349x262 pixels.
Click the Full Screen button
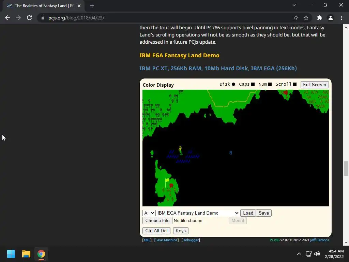point(315,85)
